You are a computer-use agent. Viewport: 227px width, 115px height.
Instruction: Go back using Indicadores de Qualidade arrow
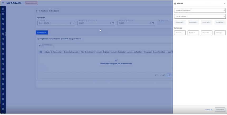click(37, 11)
